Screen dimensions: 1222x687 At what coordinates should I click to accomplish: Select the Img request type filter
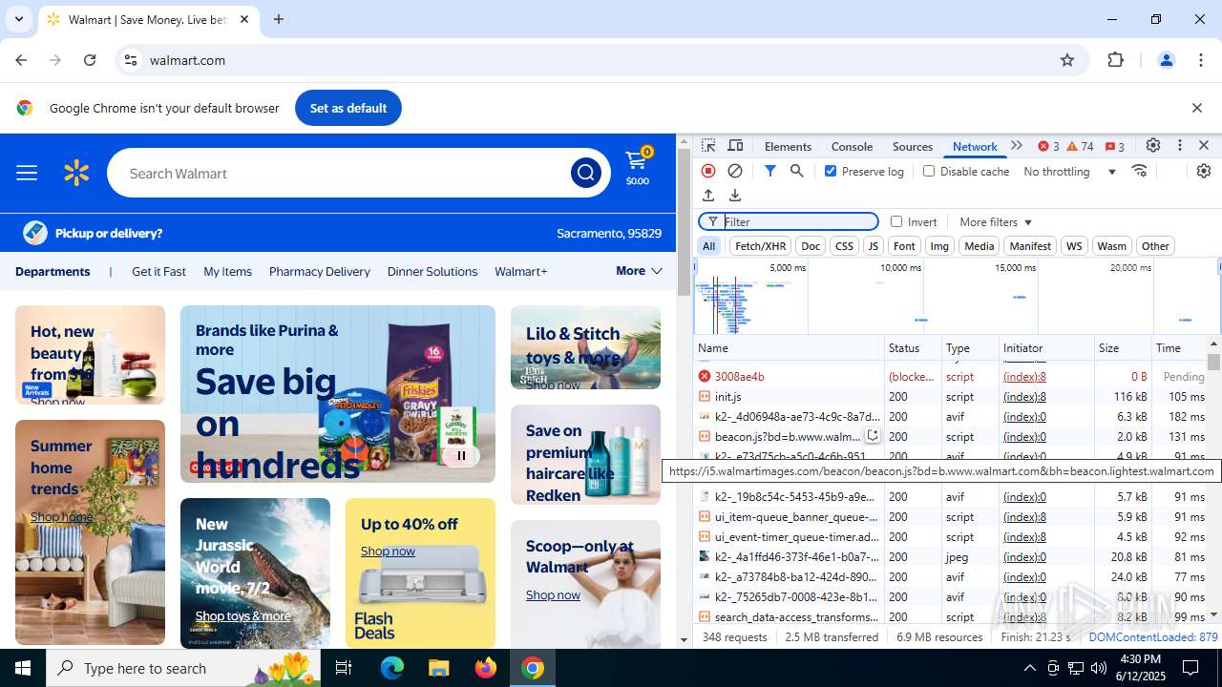coord(939,246)
